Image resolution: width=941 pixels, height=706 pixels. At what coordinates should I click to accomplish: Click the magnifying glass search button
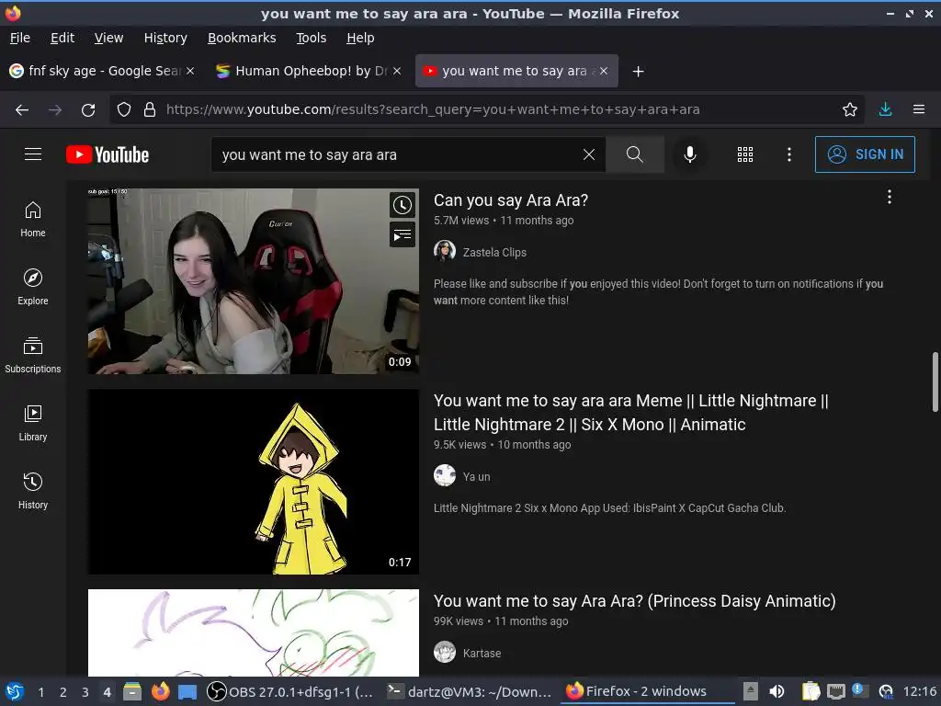point(634,154)
